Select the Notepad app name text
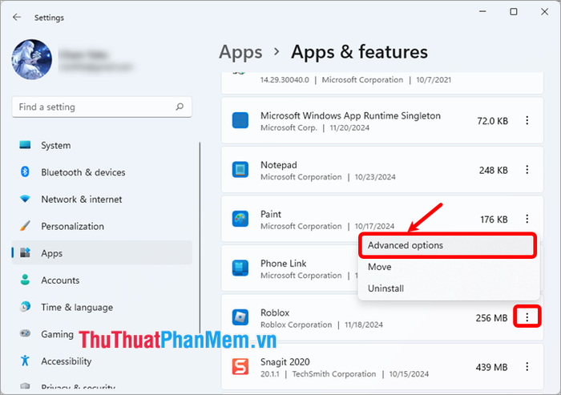The image size is (561, 395). coord(279,165)
